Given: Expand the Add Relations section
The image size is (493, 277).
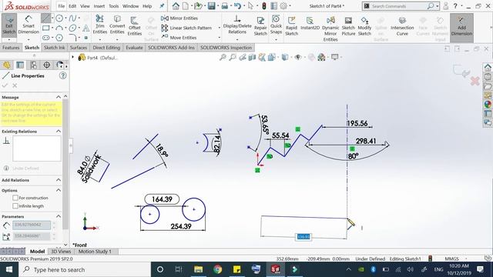Looking at the screenshot, I should tap(59, 180).
